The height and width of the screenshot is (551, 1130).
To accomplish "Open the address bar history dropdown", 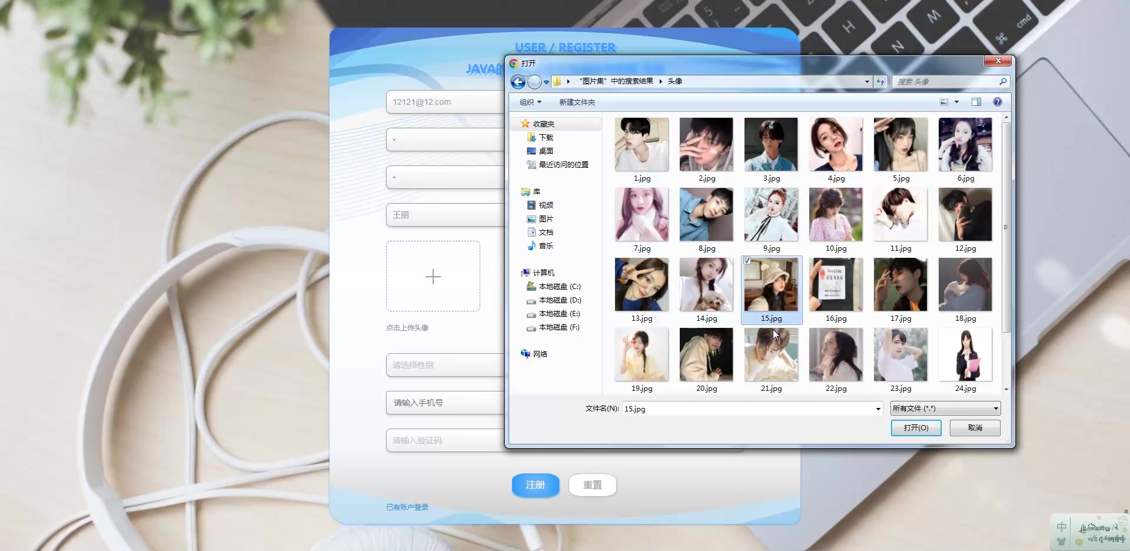I will [x=867, y=82].
